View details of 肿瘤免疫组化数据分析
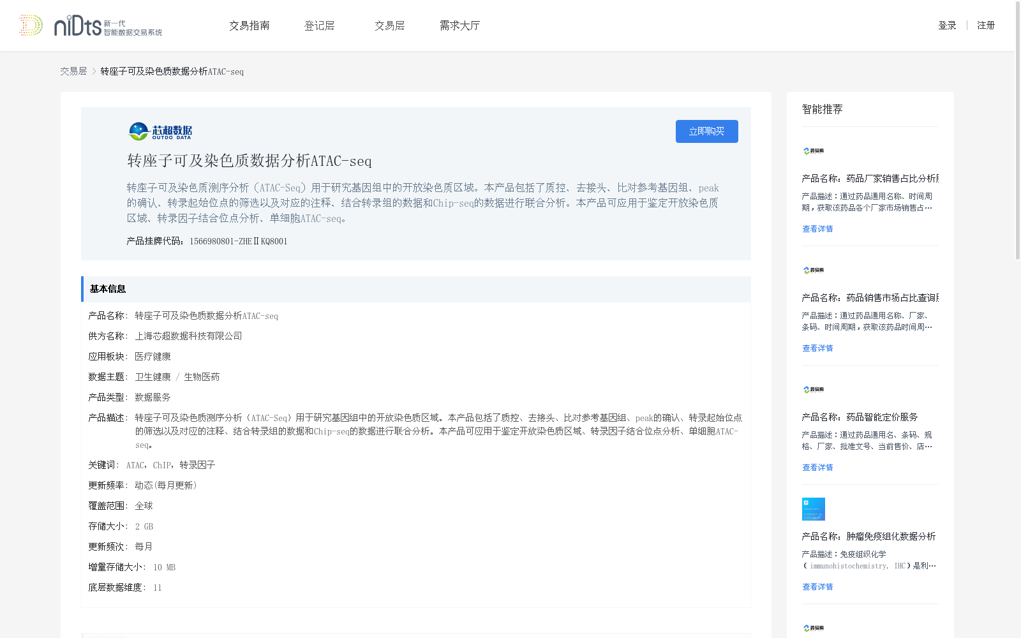This screenshot has height=638, width=1021. click(817, 587)
